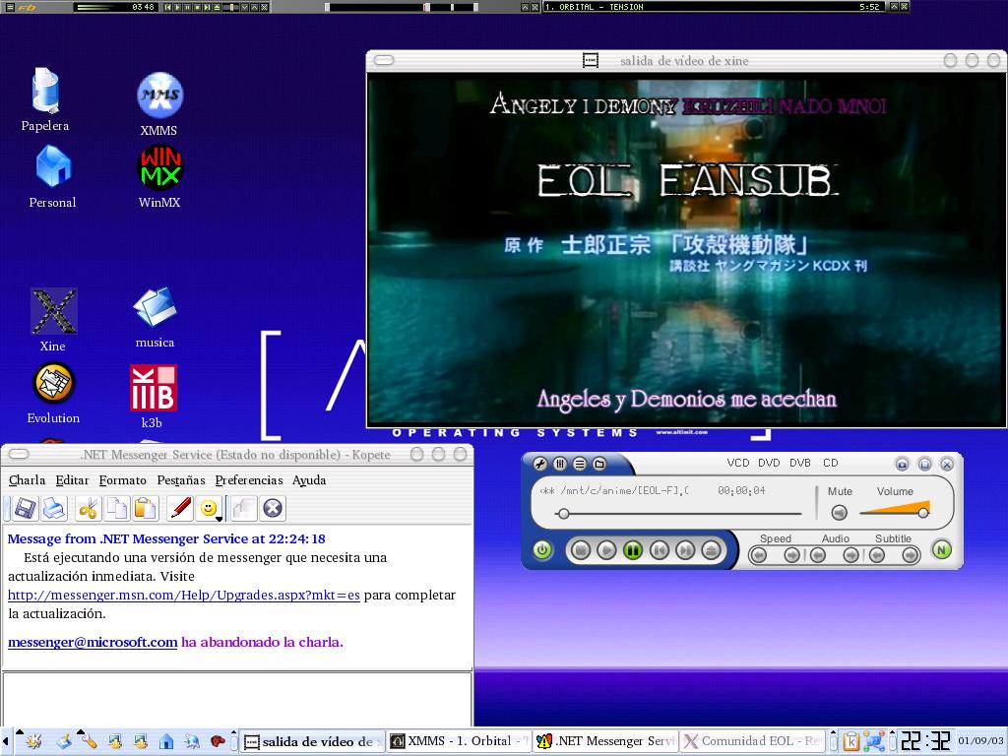Open the Formato menu in Kopete
The width and height of the screenshot is (1008, 756).
tap(123, 480)
